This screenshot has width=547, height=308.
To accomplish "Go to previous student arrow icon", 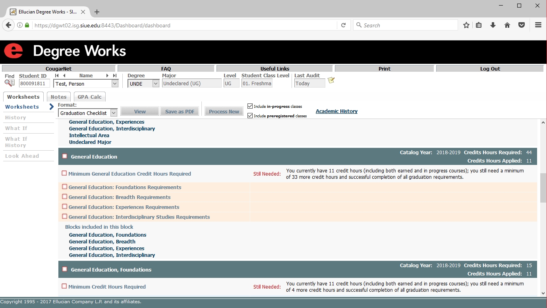I will tap(64, 76).
